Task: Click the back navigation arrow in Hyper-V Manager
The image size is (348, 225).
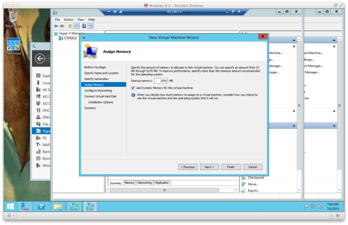Action: coord(56,26)
